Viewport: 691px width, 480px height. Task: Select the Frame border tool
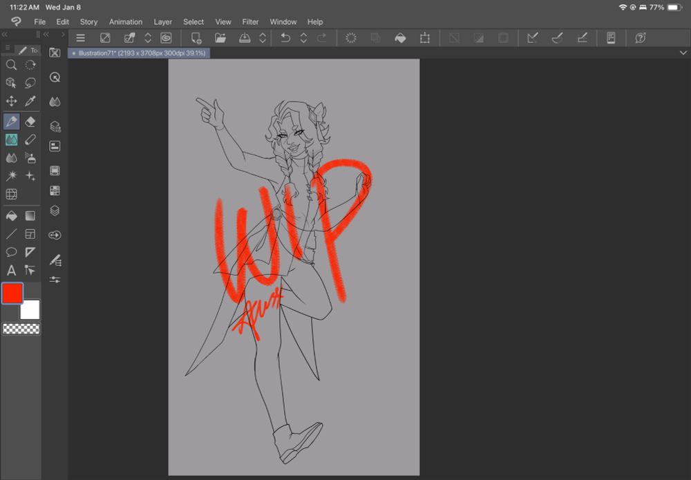30,234
